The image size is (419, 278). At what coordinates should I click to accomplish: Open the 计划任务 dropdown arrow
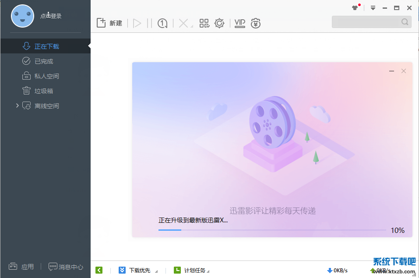point(208,271)
